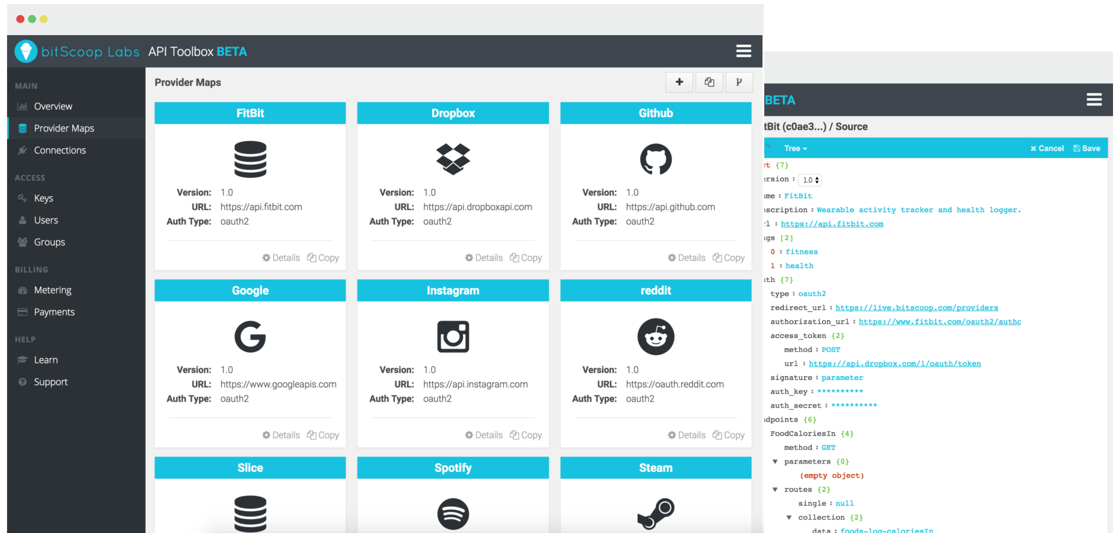This screenshot has width=1120, height=533.
Task: Add a new provider map with plus button
Action: coord(679,82)
